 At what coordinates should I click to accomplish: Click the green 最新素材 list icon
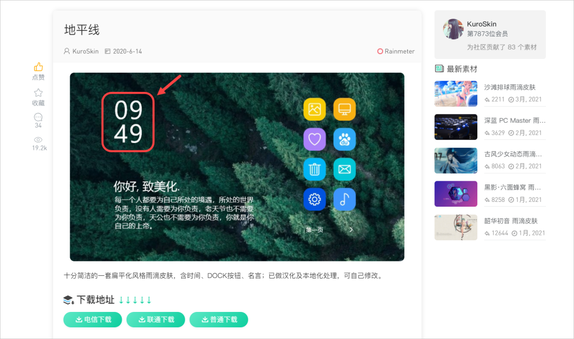pos(438,68)
